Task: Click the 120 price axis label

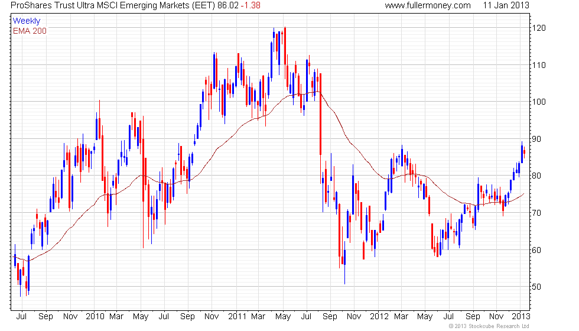Action: click(539, 28)
